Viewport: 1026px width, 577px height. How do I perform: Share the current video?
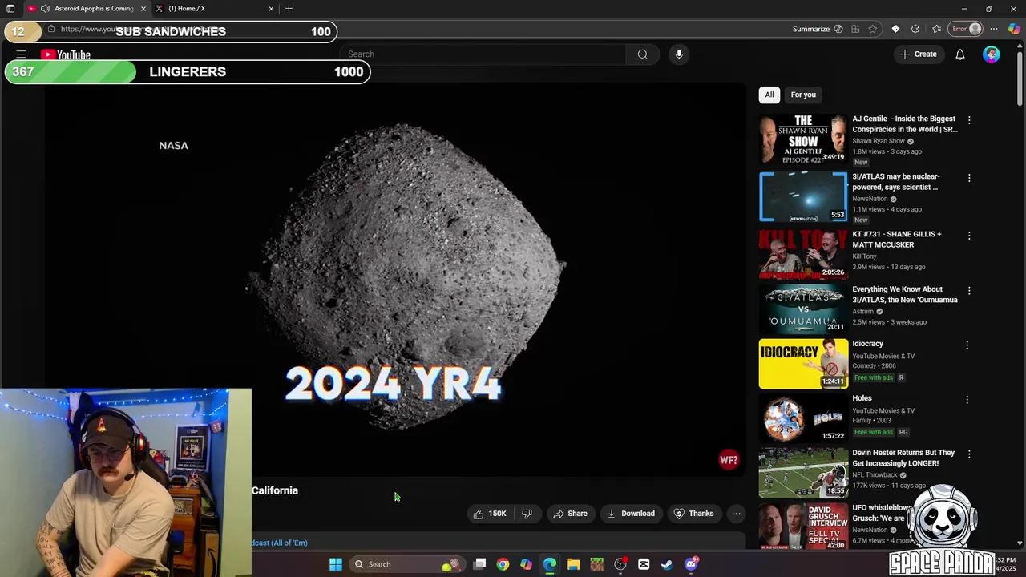(x=570, y=514)
